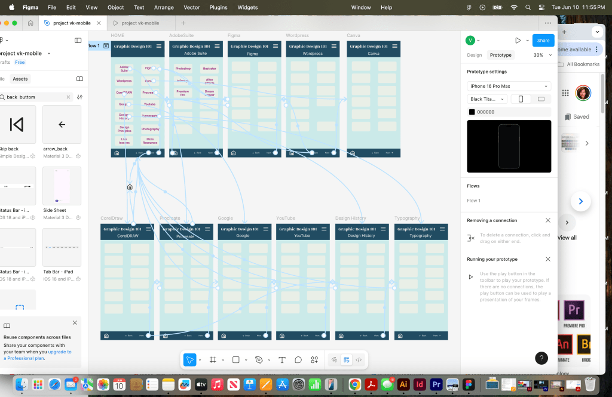
Task: Expand the 30% zoom level dropdown
Action: point(542,55)
